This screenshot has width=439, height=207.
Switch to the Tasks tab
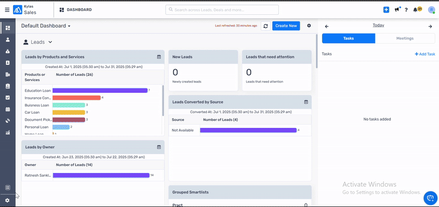click(x=348, y=38)
